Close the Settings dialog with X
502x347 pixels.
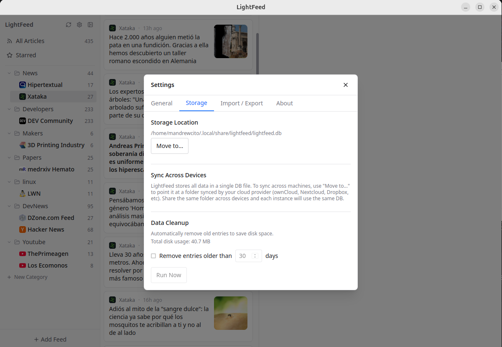[346, 85]
